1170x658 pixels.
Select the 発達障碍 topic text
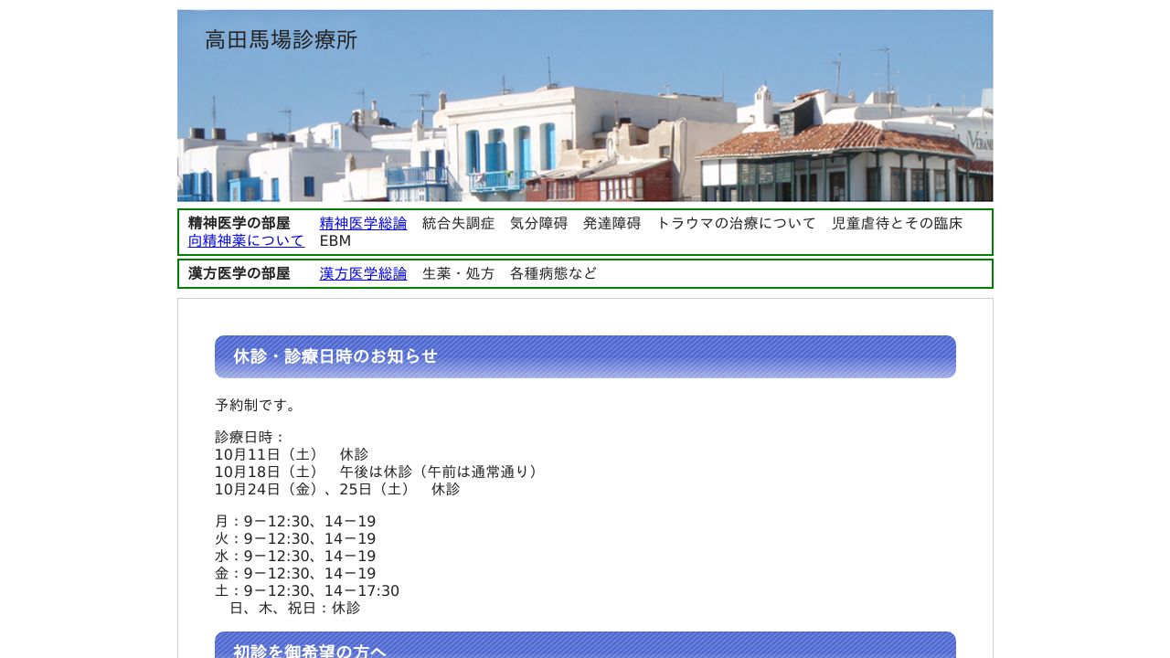(x=612, y=223)
